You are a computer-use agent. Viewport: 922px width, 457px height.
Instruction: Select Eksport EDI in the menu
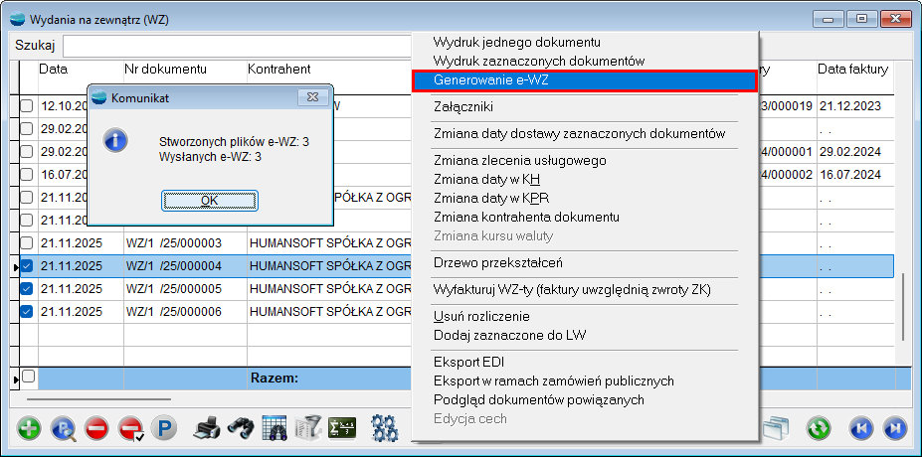pos(470,361)
